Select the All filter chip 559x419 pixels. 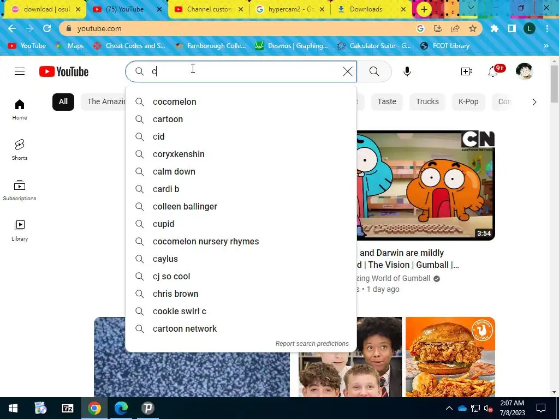[x=63, y=102]
